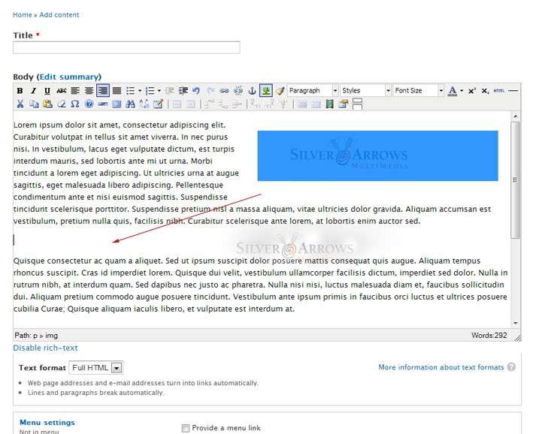
Task: Click the paste clipboard icon
Action: 47,104
